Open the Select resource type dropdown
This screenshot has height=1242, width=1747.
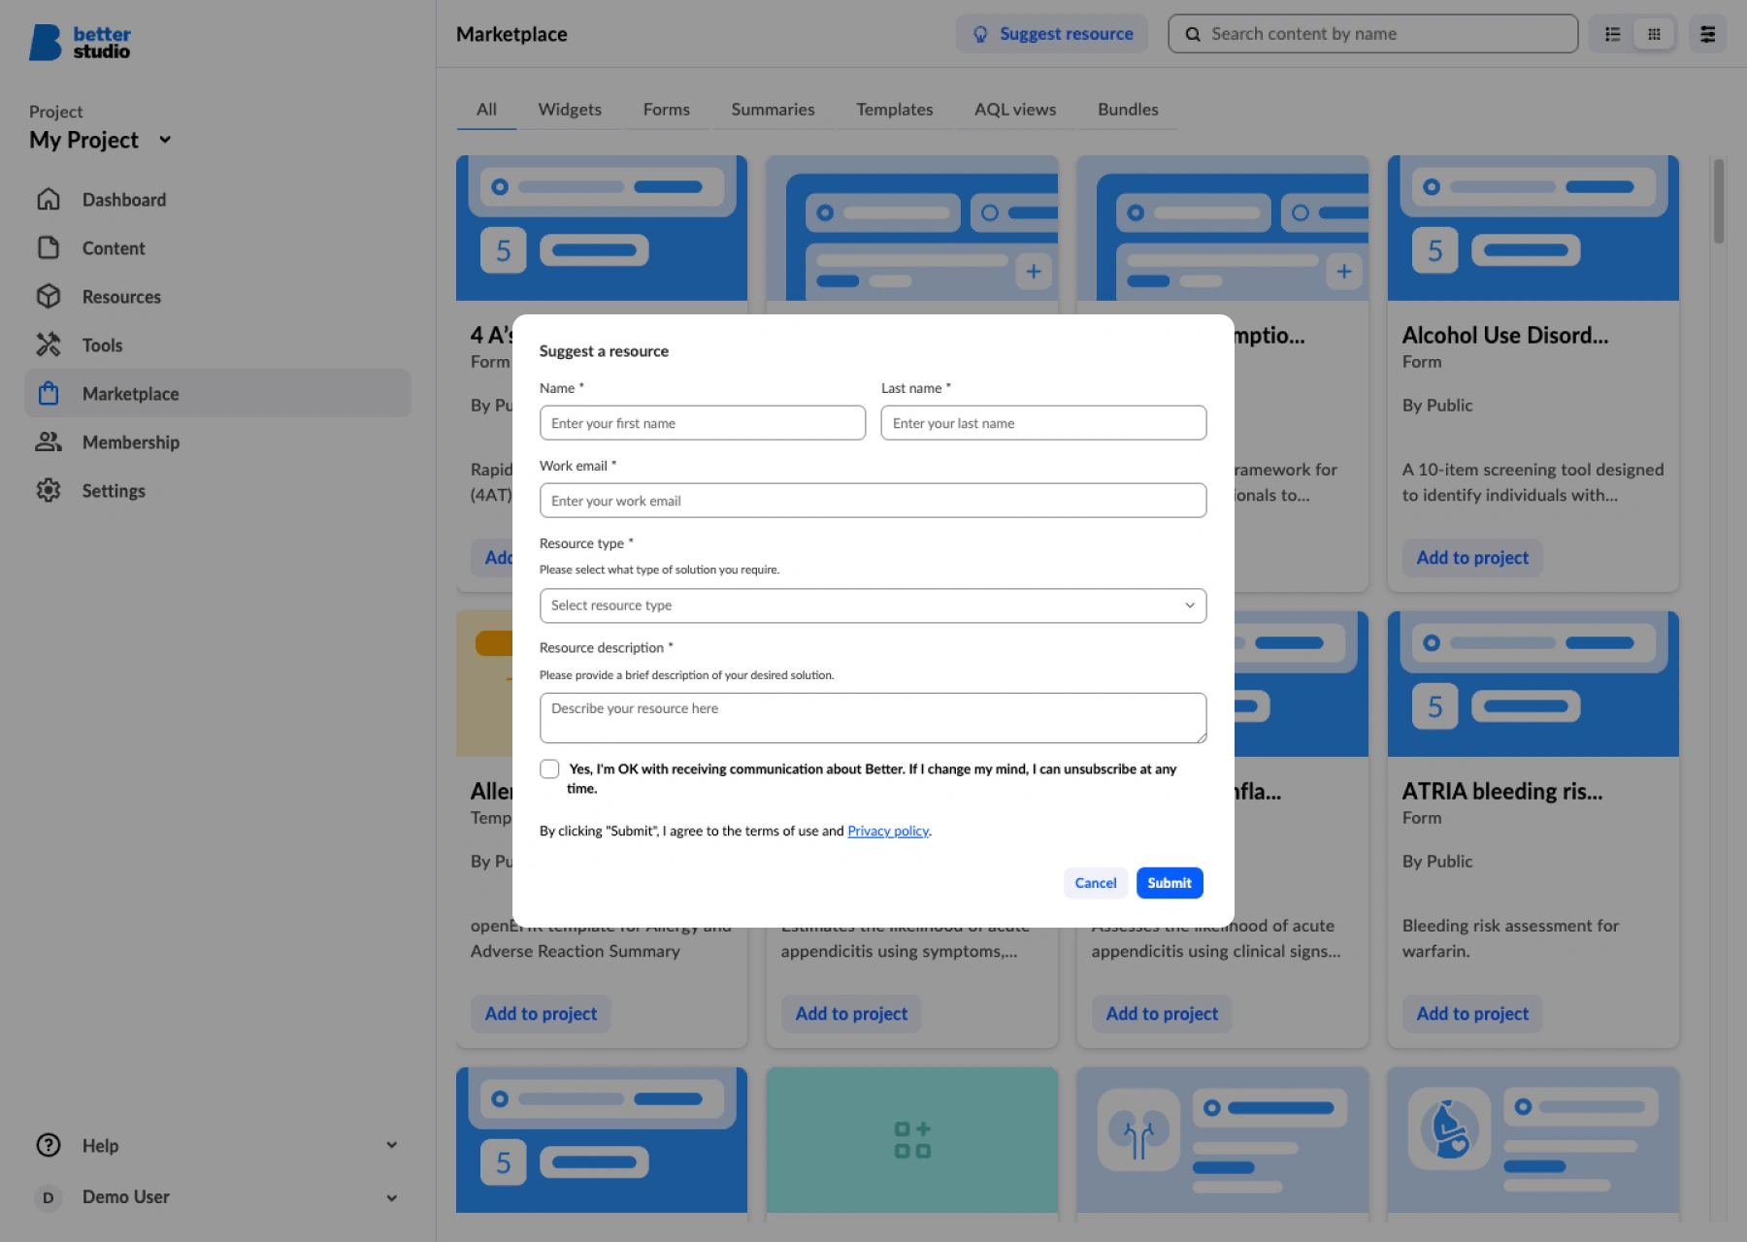pos(873,605)
